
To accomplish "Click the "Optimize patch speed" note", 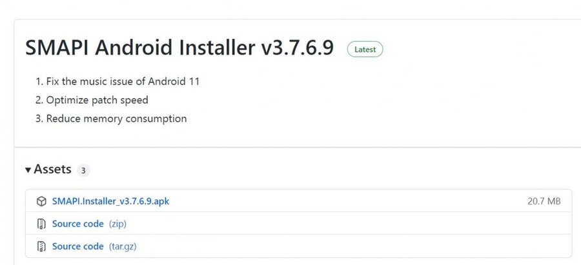I will click(x=97, y=100).
